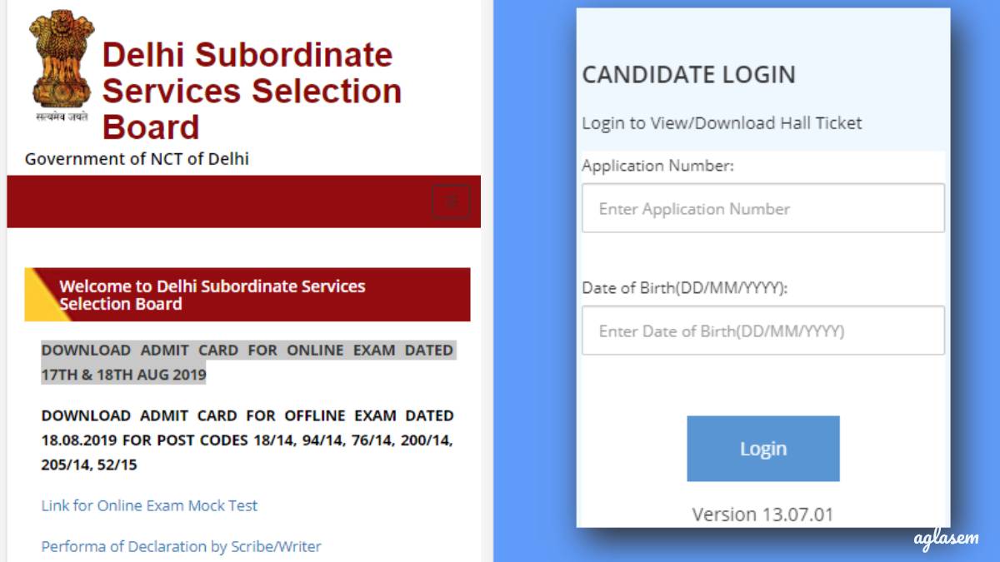Open Performa of Declaration by Scribe/Writer
Screen dimensions: 1000x562
tap(181, 546)
